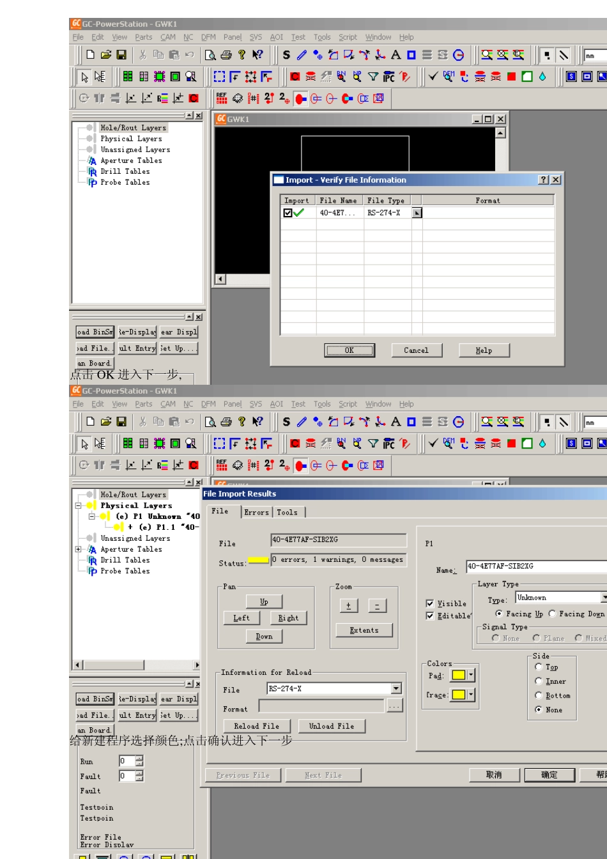The height and width of the screenshot is (859, 607).
Task: Click the checkmark icon in upper window's toolbar
Action: click(433, 77)
